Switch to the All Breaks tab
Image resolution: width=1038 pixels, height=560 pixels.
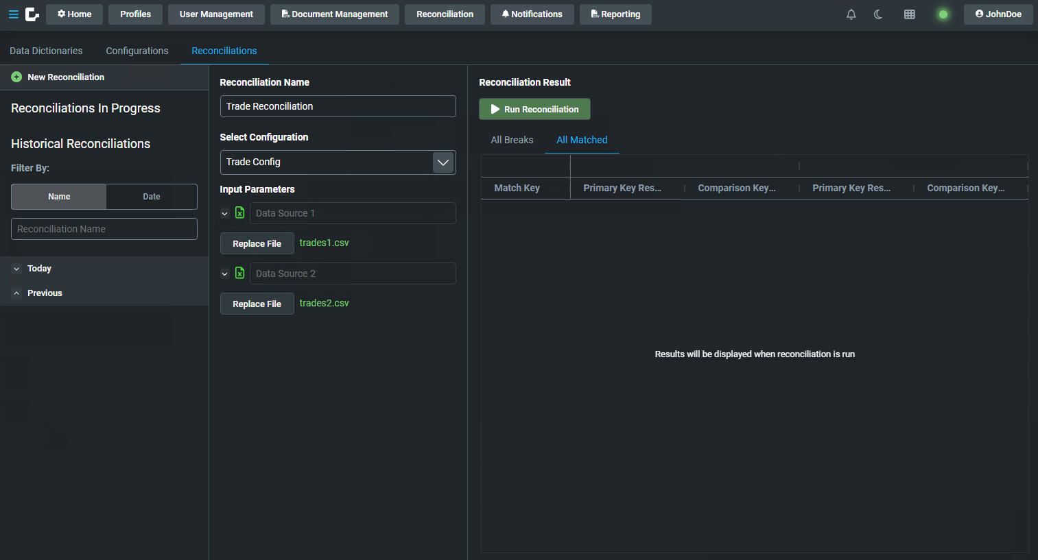click(512, 140)
